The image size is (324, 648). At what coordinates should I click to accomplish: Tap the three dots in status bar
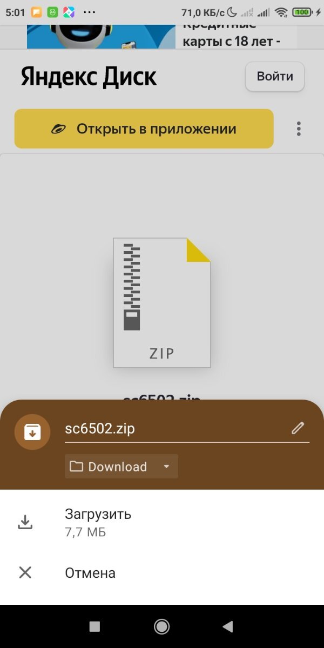(x=90, y=12)
